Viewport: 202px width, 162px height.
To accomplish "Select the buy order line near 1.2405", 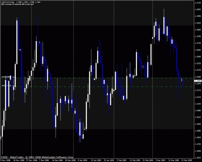I will coord(97,78).
